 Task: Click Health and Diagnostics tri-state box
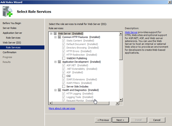(59, 90)
